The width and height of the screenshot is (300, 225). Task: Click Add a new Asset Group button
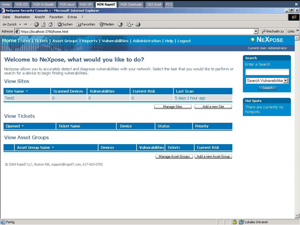pyautogui.click(x=213, y=156)
